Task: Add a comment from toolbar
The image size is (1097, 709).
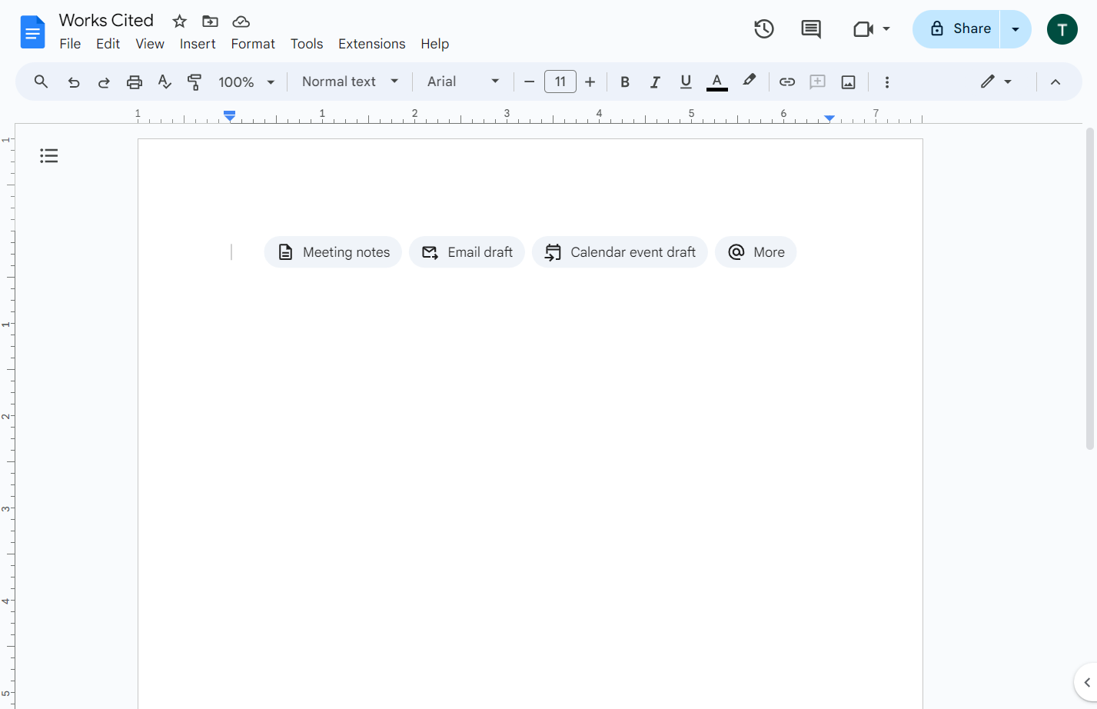Action: click(x=818, y=82)
